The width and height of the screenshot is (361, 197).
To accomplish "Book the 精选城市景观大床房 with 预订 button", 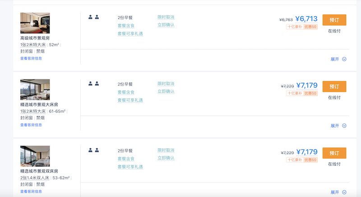I will (334, 87).
